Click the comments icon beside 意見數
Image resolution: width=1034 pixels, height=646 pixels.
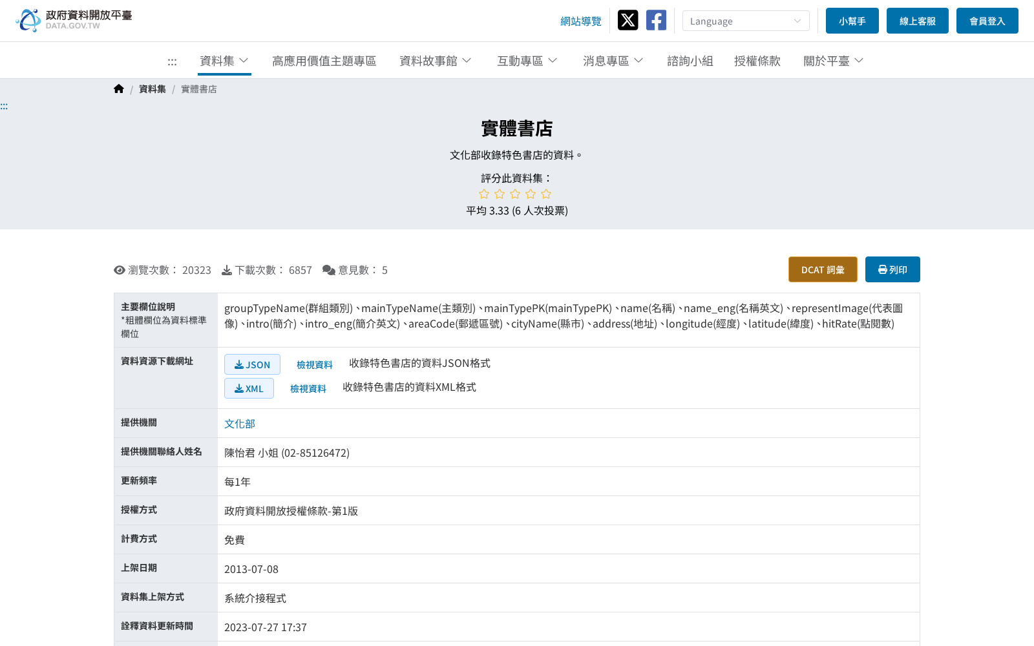coord(329,270)
